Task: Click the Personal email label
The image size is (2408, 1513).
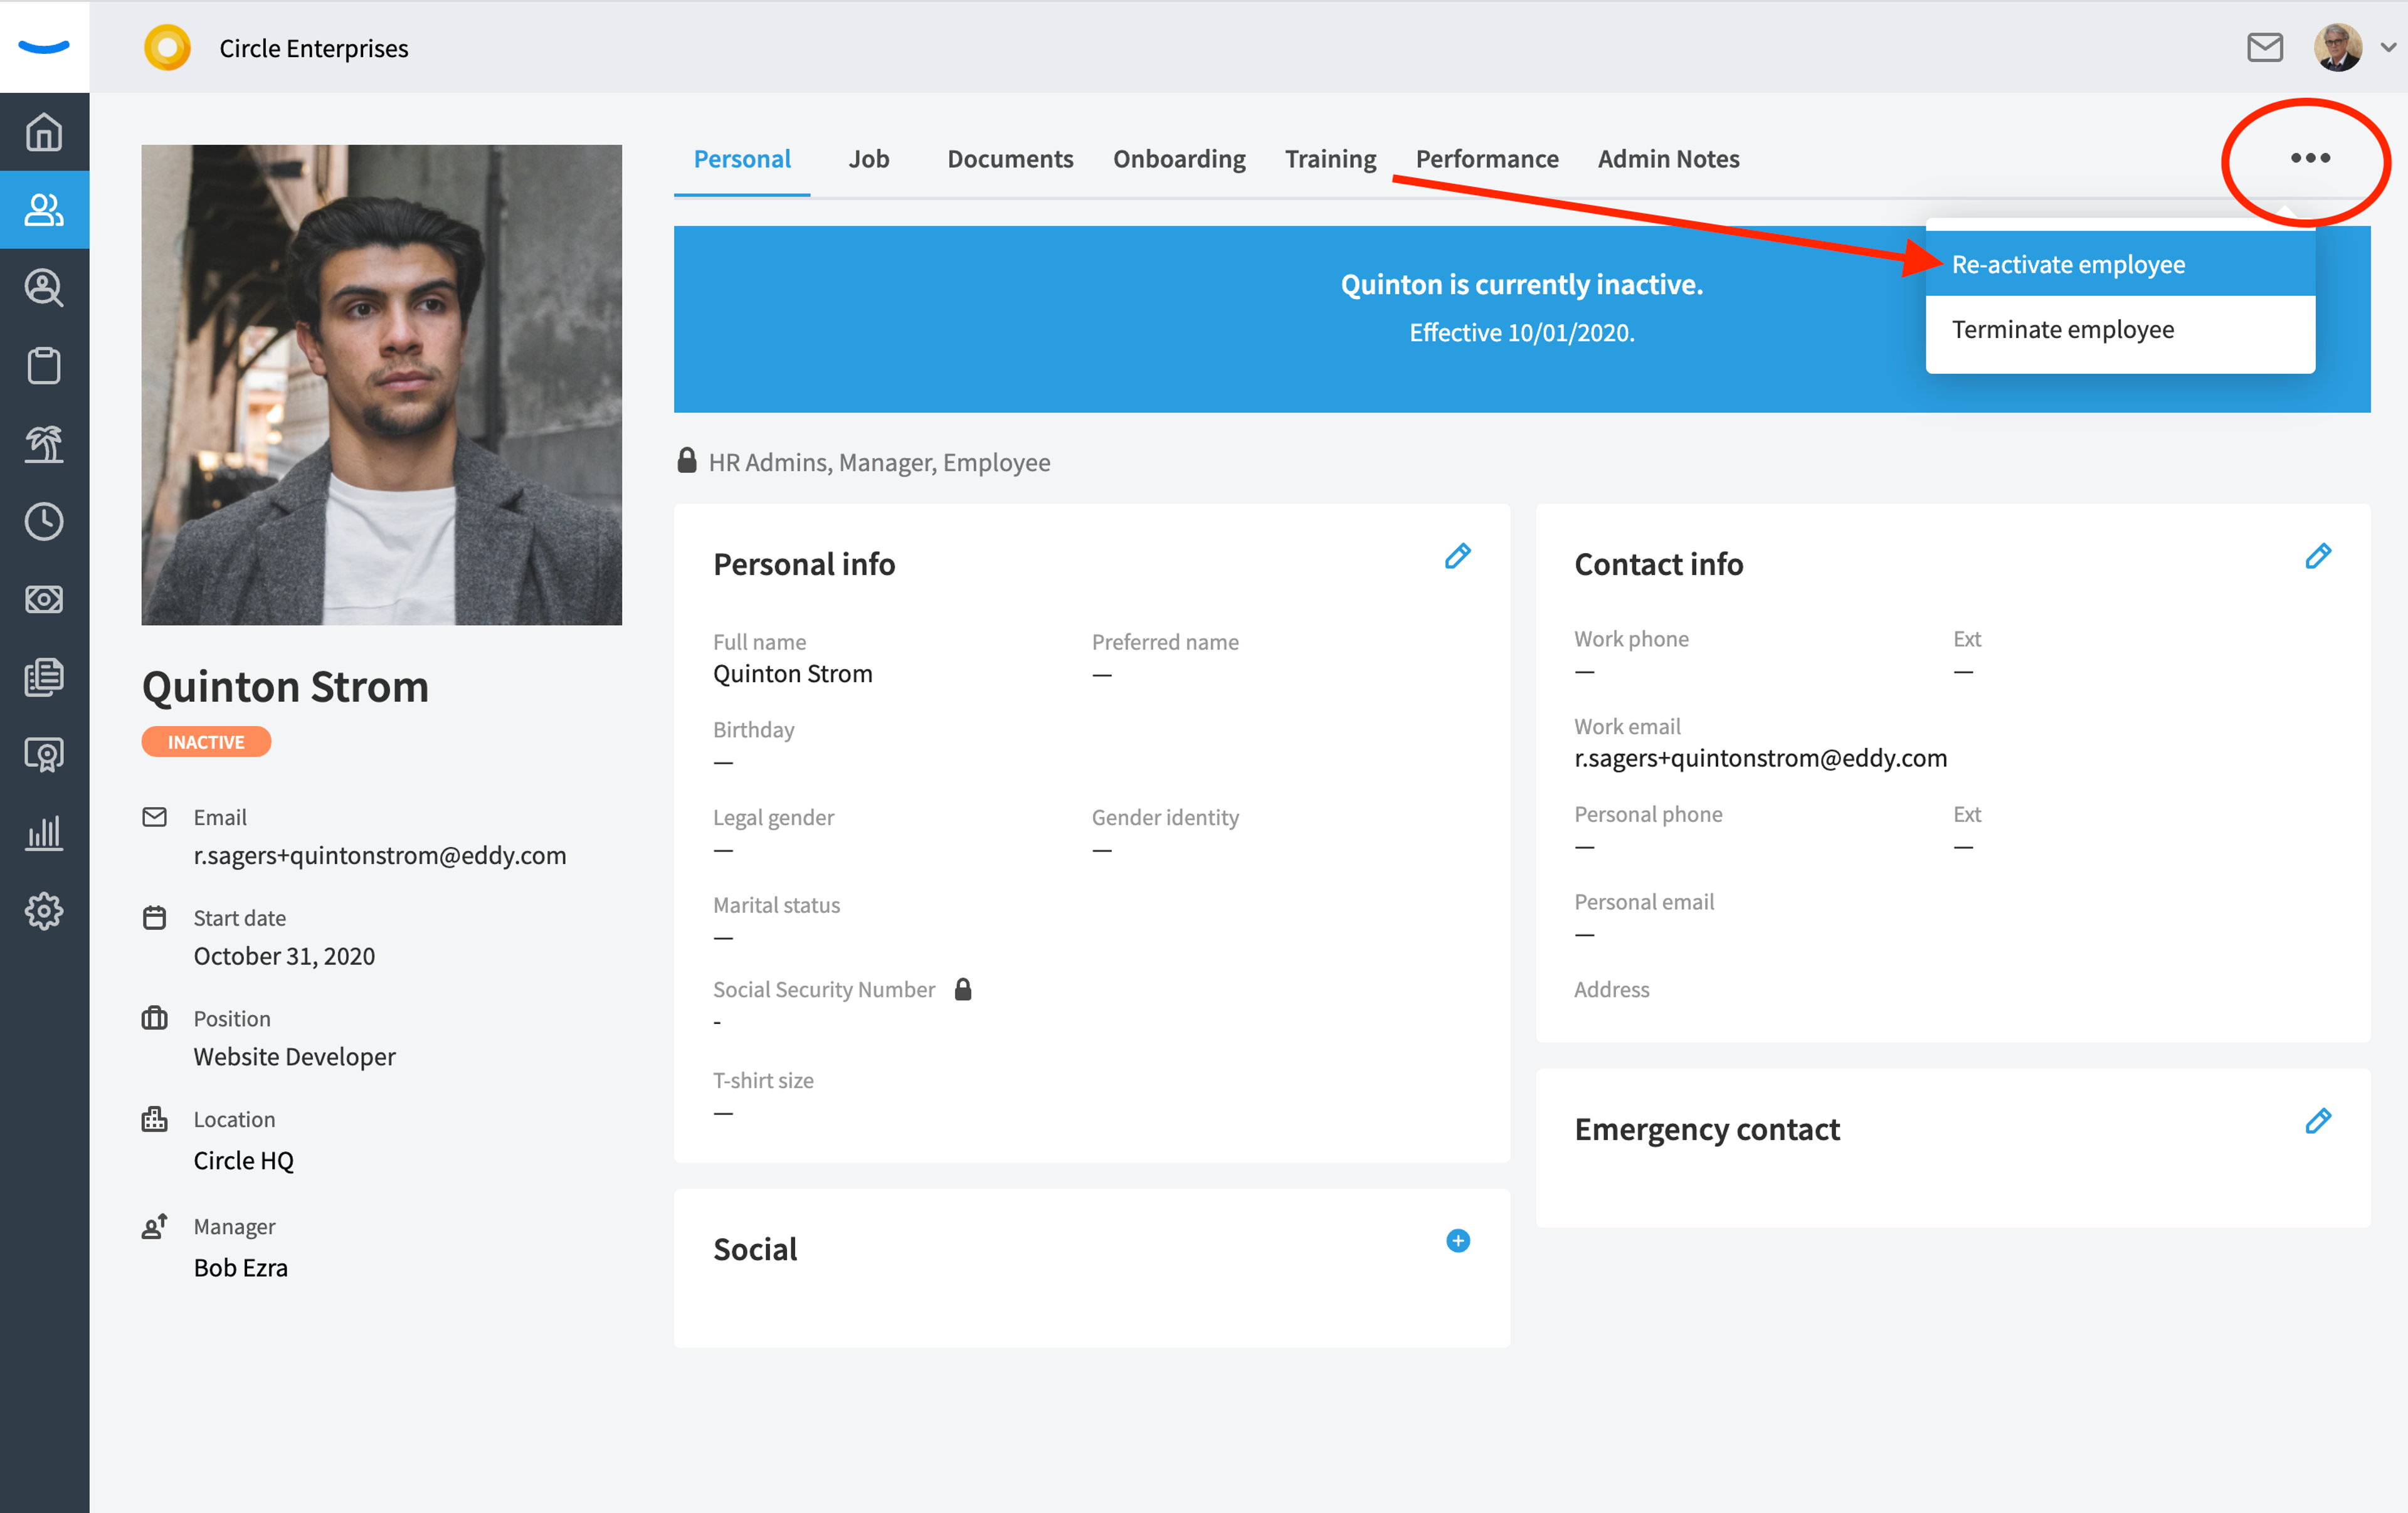Action: tap(1644, 902)
